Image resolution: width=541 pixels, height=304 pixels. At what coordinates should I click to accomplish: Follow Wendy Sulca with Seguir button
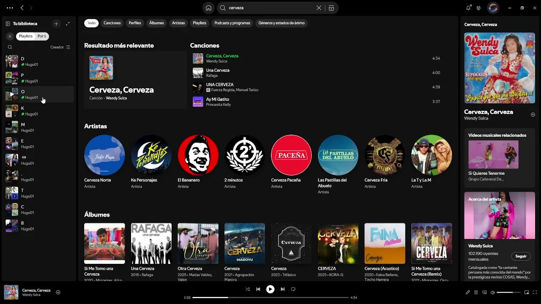point(521,256)
